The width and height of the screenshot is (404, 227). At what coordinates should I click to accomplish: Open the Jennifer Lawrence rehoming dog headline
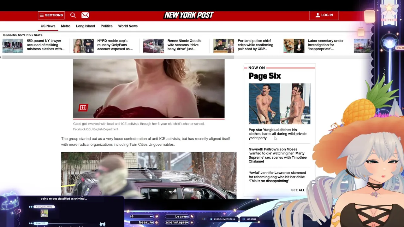click(x=277, y=177)
